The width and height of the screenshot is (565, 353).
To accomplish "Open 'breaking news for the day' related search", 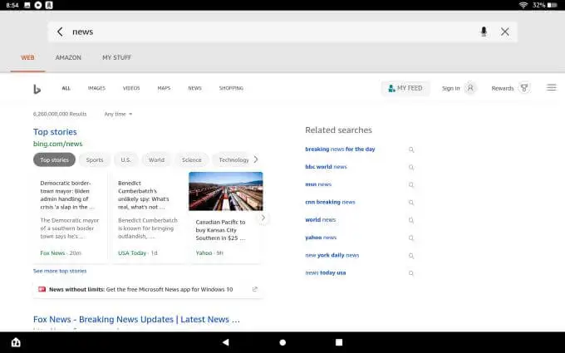I will [x=340, y=150].
